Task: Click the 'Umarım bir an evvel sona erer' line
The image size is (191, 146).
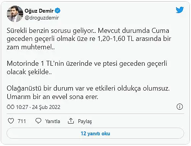Action: tap(53, 97)
